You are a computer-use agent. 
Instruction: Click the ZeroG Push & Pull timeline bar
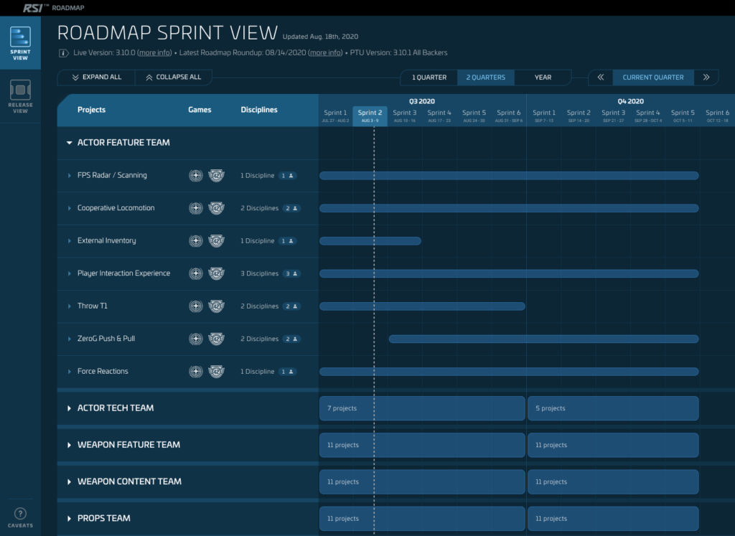[x=544, y=339]
